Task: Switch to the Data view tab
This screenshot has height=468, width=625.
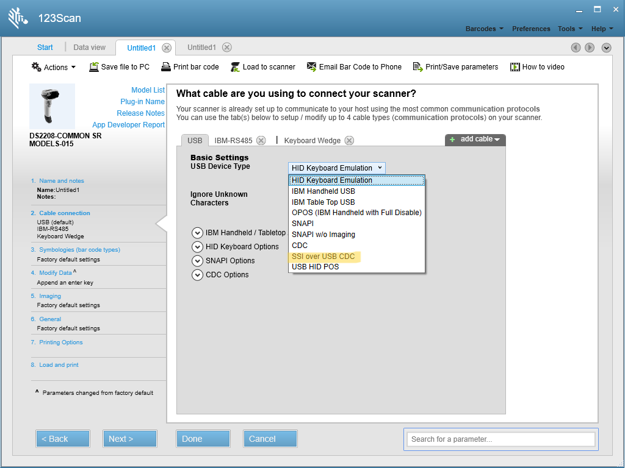Action: [x=89, y=48]
